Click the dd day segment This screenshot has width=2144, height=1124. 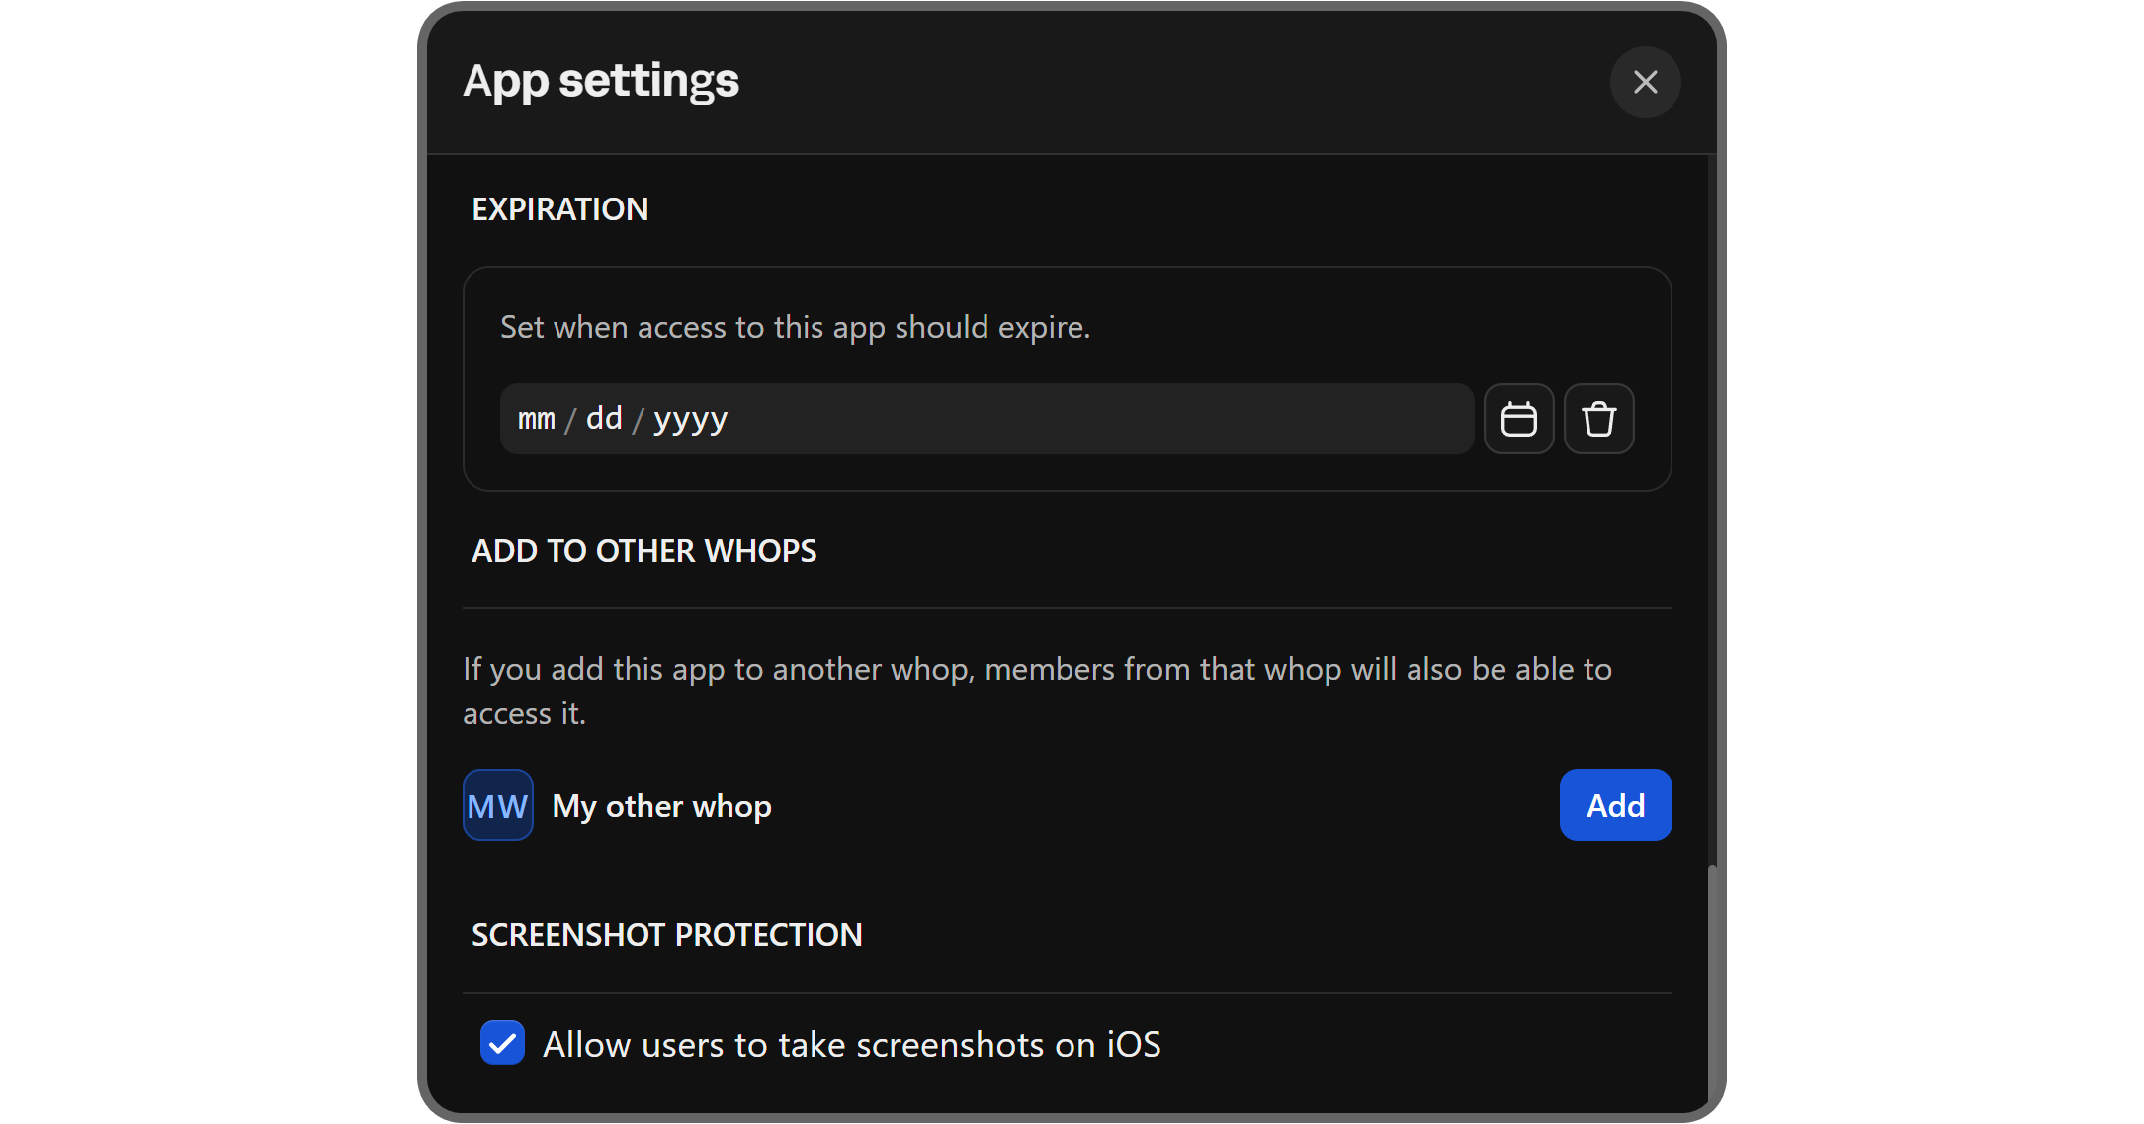[x=603, y=418]
